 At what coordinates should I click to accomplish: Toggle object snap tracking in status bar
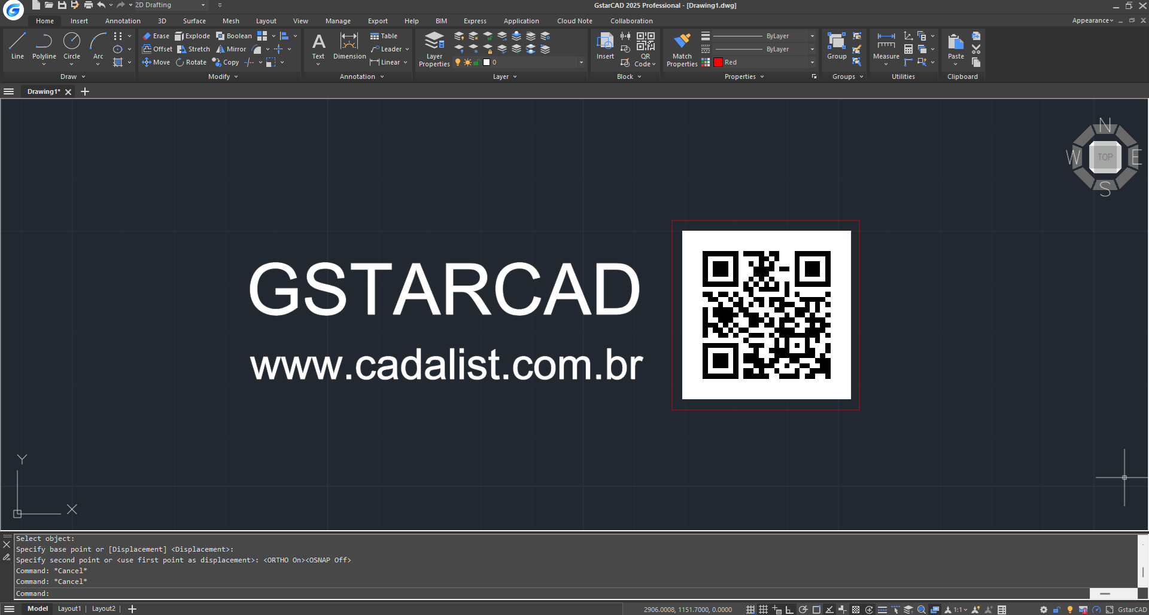click(829, 610)
